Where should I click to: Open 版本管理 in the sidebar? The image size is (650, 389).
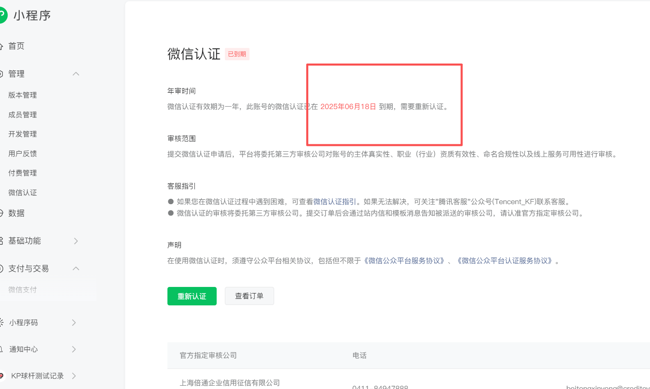coord(23,95)
